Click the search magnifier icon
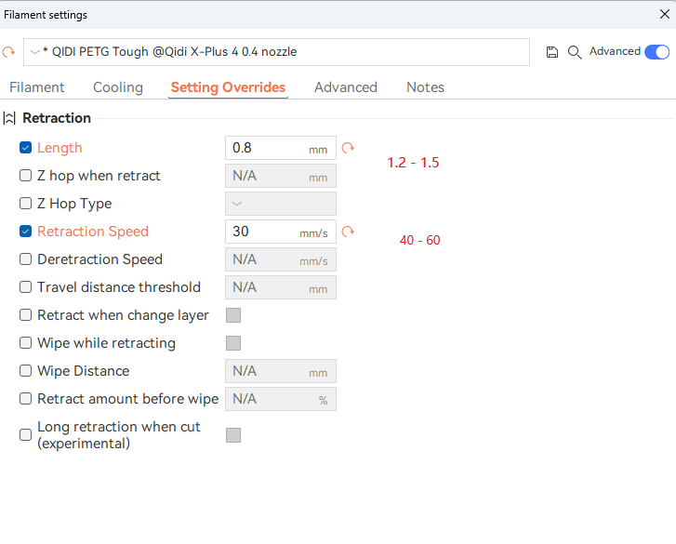The image size is (676, 544). [575, 52]
